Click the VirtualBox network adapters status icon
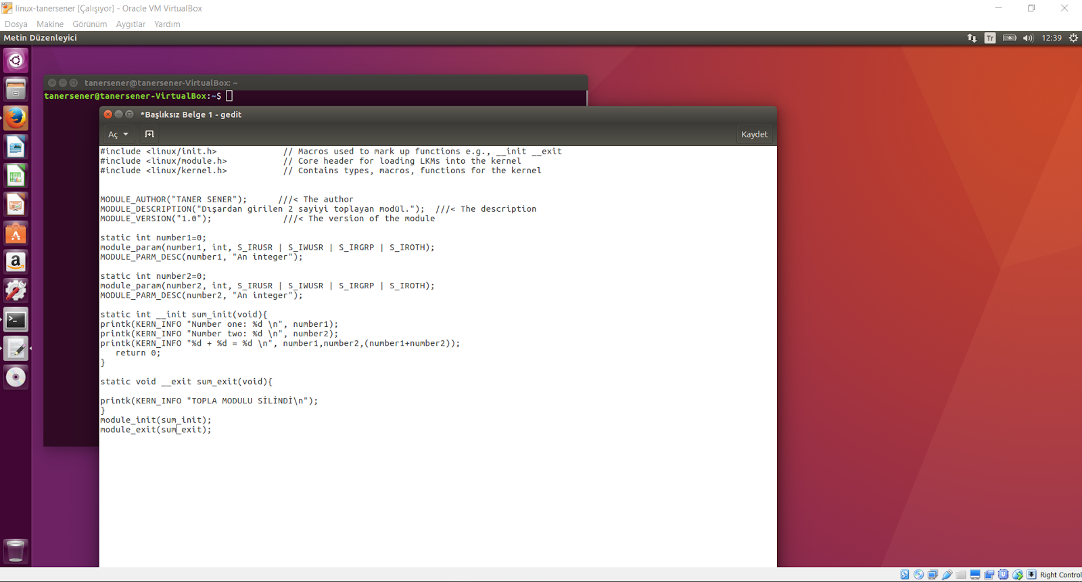This screenshot has width=1082, height=582. tap(933, 575)
